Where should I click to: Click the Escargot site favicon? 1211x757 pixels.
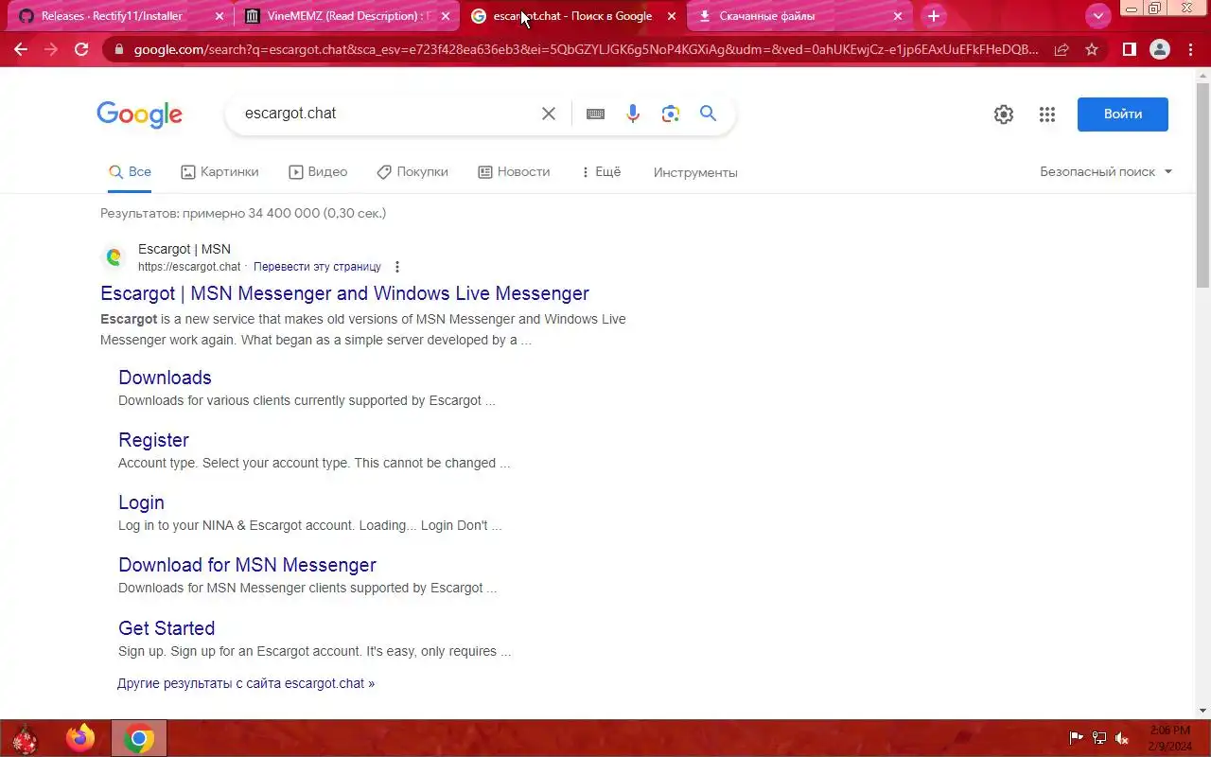(x=114, y=256)
